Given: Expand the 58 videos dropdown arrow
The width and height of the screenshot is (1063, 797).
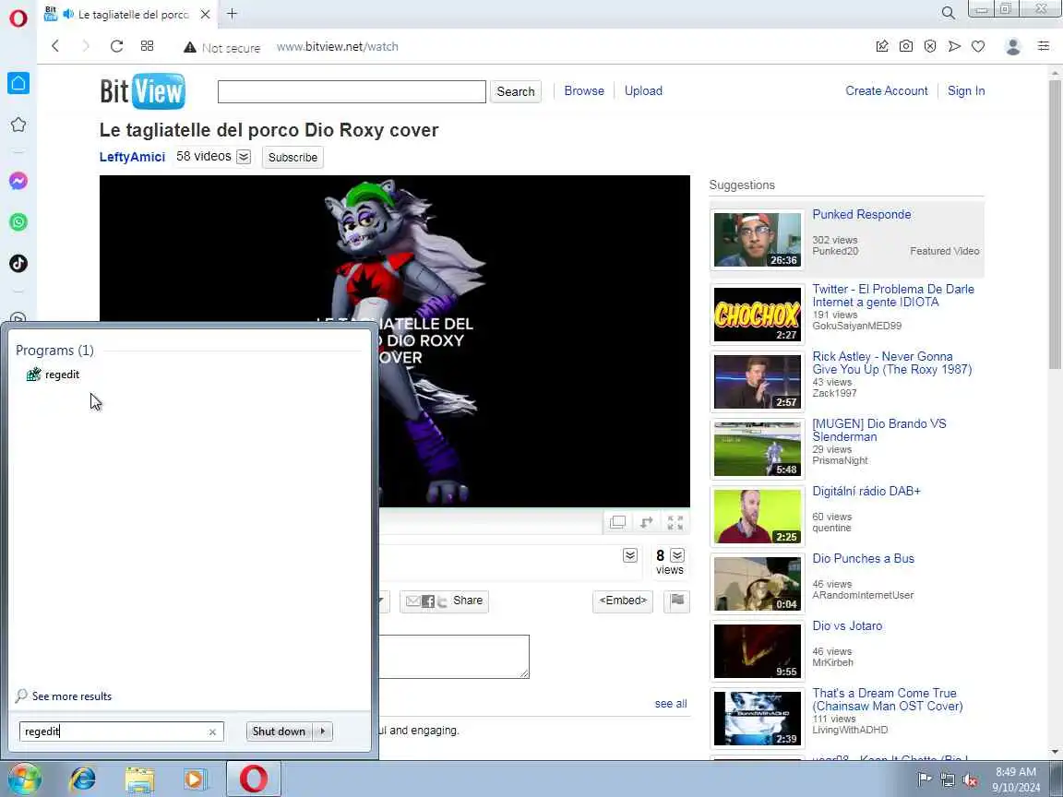Looking at the screenshot, I should 244,157.
